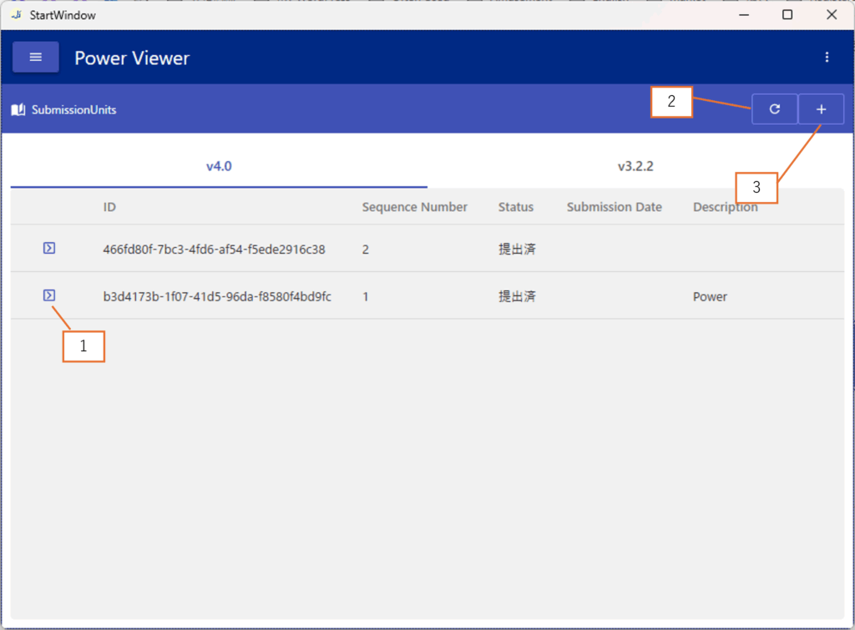
Task: Sort by the ID column header
Action: click(x=109, y=207)
